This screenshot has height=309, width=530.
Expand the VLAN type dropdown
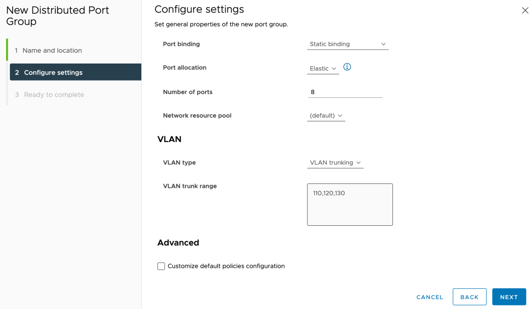335,163
